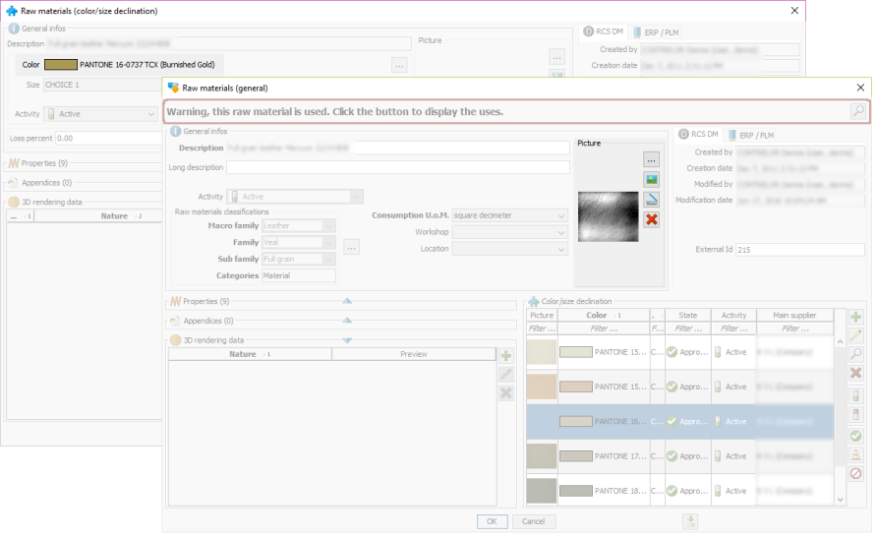The image size is (876, 538).
Task: Open classification picker with ellipsis next to Family
Action: 351,247
